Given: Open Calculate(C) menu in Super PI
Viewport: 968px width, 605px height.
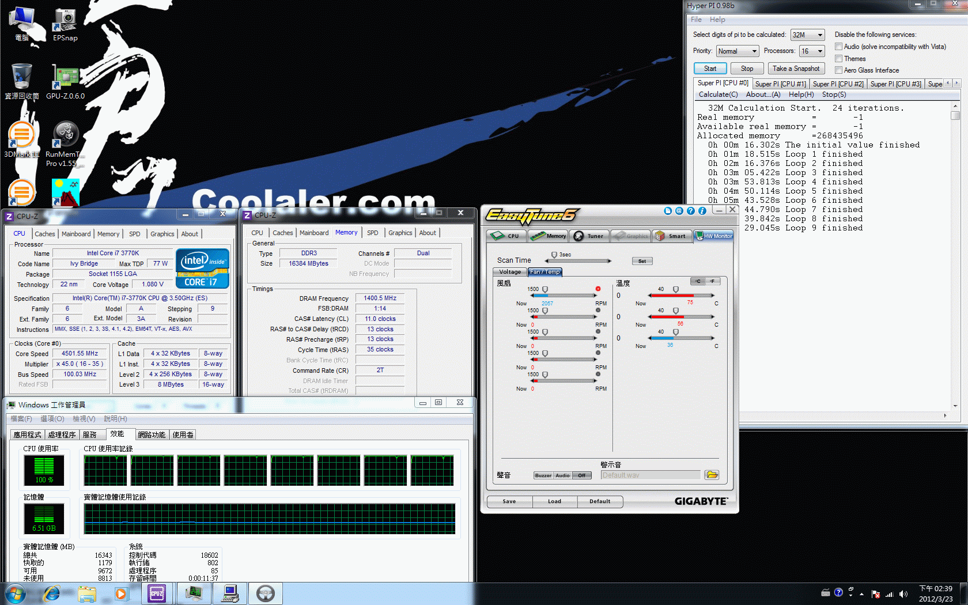Looking at the screenshot, I should [718, 94].
